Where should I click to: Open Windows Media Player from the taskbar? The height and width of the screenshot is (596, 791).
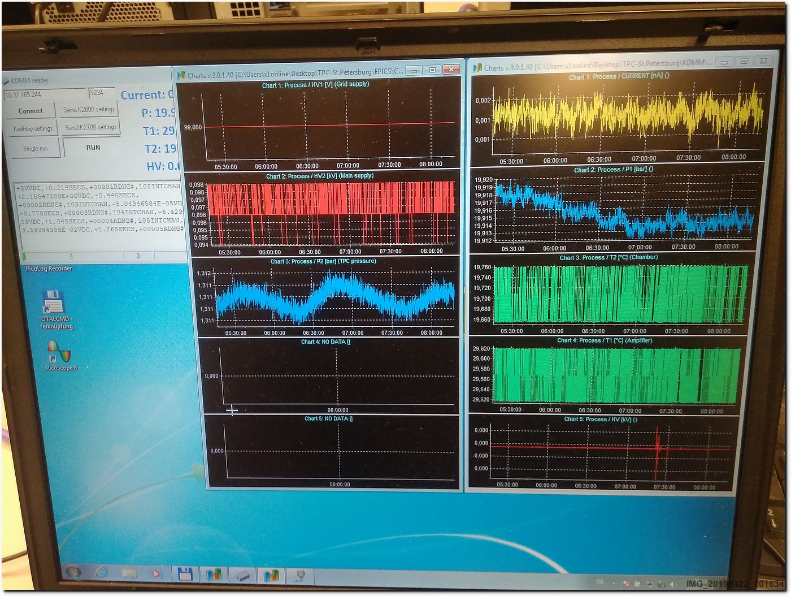tap(157, 574)
